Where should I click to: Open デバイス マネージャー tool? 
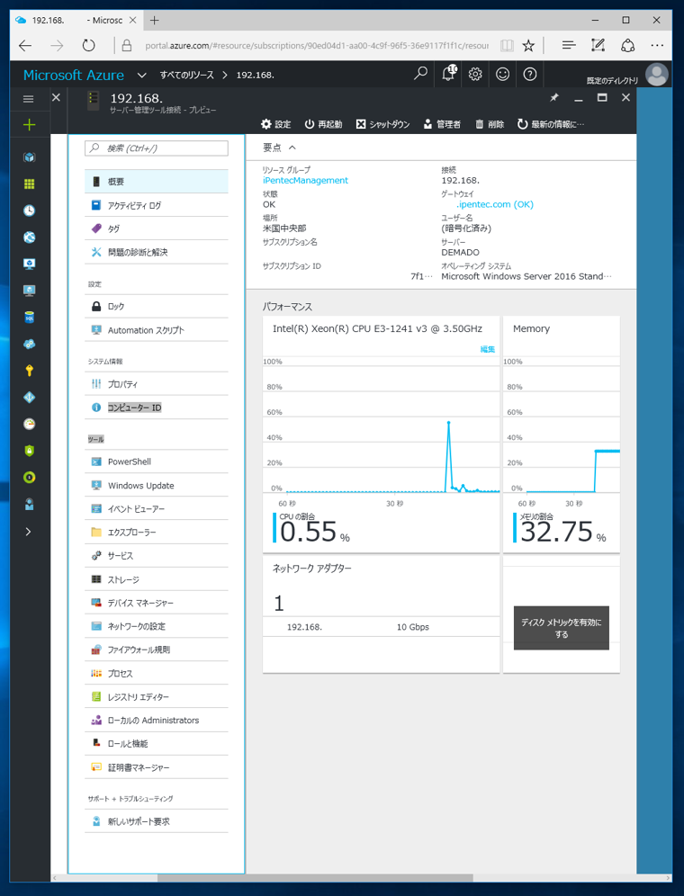tap(156, 603)
